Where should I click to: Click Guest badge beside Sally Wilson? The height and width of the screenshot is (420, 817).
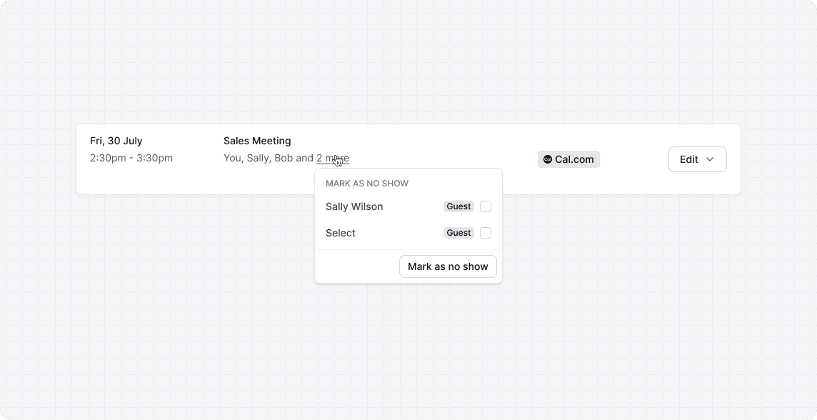pyautogui.click(x=458, y=206)
